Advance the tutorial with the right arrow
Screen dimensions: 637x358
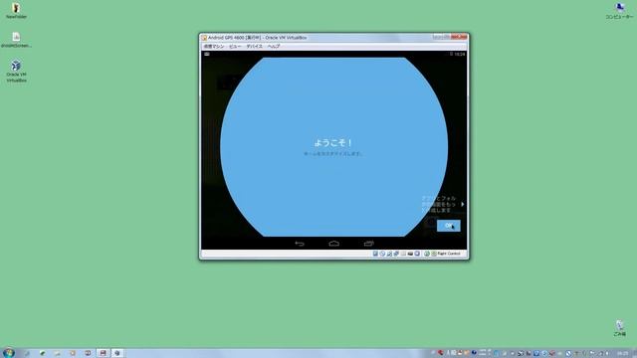coord(462,204)
